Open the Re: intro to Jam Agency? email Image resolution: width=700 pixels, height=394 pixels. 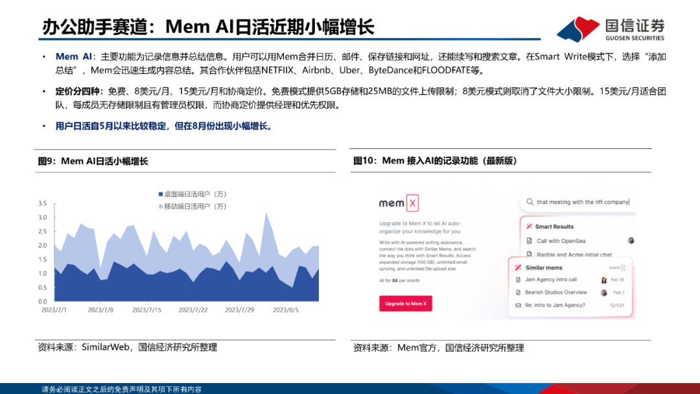[x=555, y=305]
